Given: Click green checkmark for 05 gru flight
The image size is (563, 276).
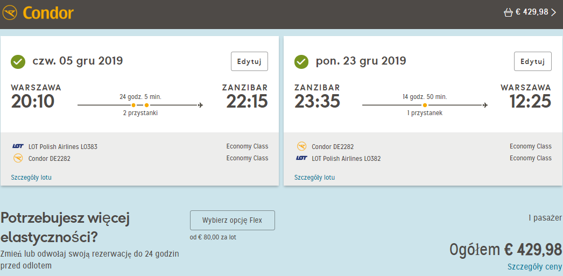Looking at the screenshot, I should [x=18, y=62].
